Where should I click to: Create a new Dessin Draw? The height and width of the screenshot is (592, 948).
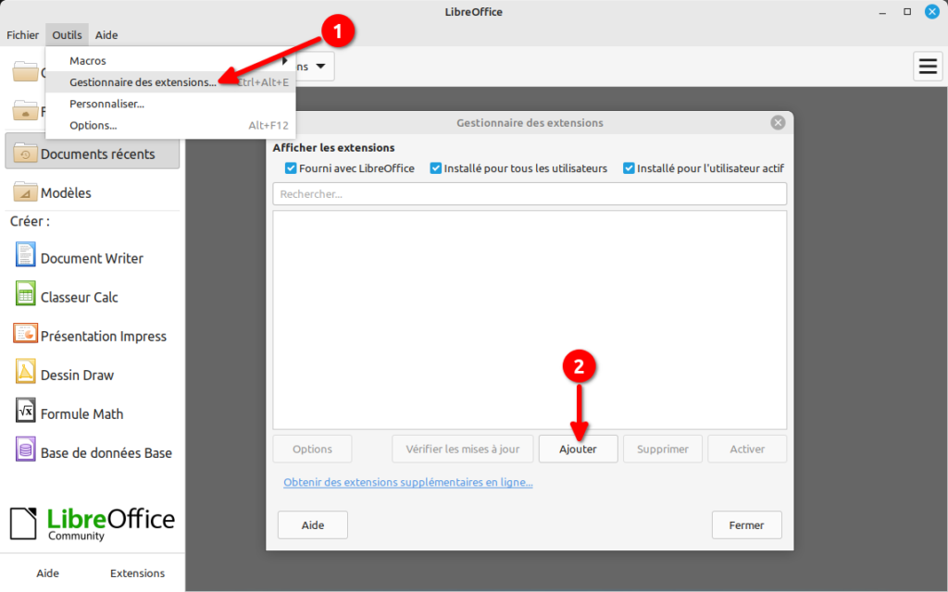click(x=77, y=376)
